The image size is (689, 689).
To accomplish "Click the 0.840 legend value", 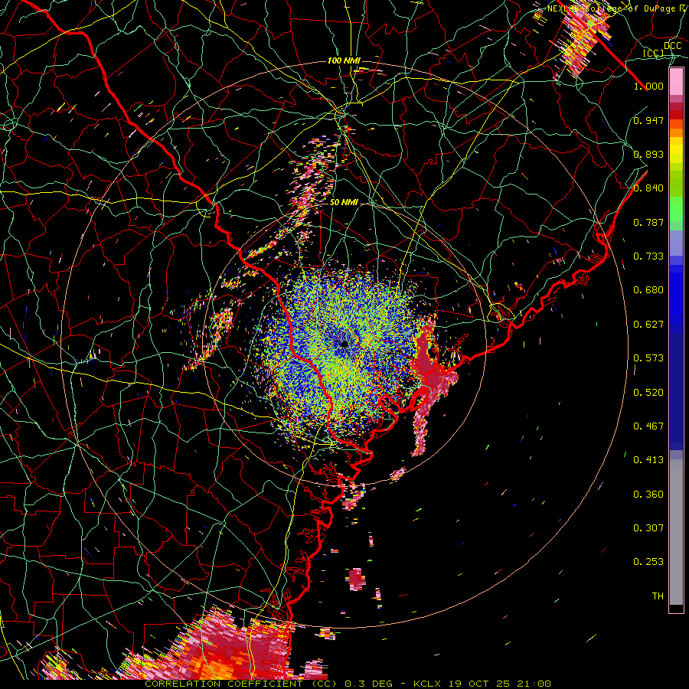I will pos(648,188).
